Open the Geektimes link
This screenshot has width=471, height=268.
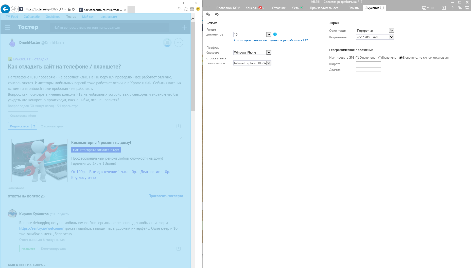[x=53, y=17]
